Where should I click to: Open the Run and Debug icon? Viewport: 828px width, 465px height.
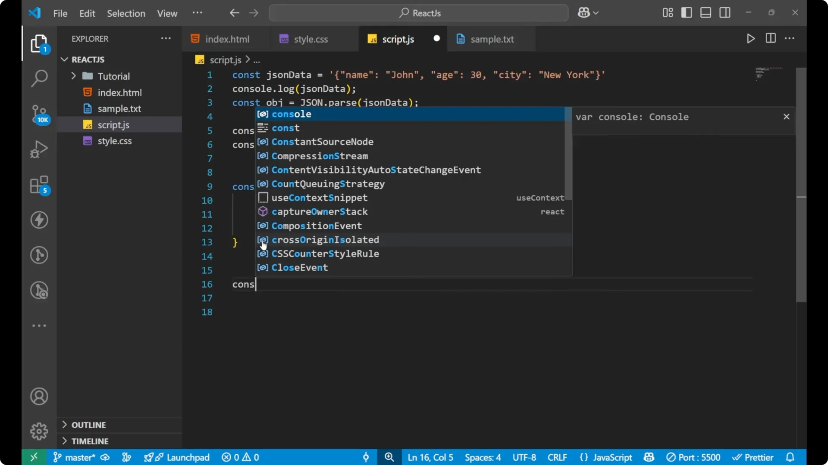click(x=39, y=149)
